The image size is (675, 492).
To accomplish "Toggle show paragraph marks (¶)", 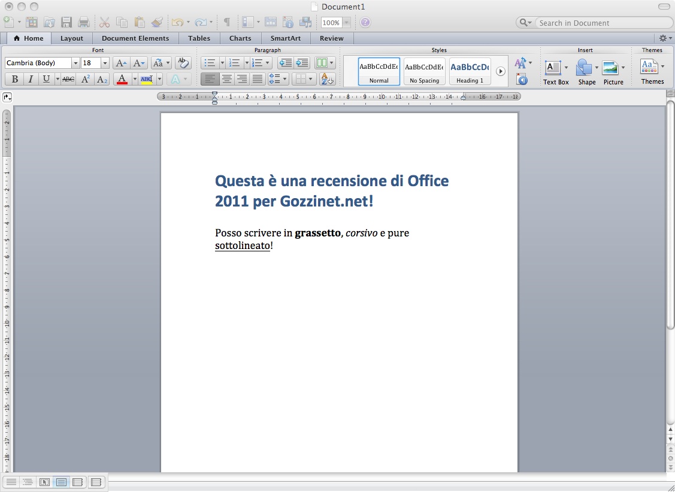I will [227, 22].
